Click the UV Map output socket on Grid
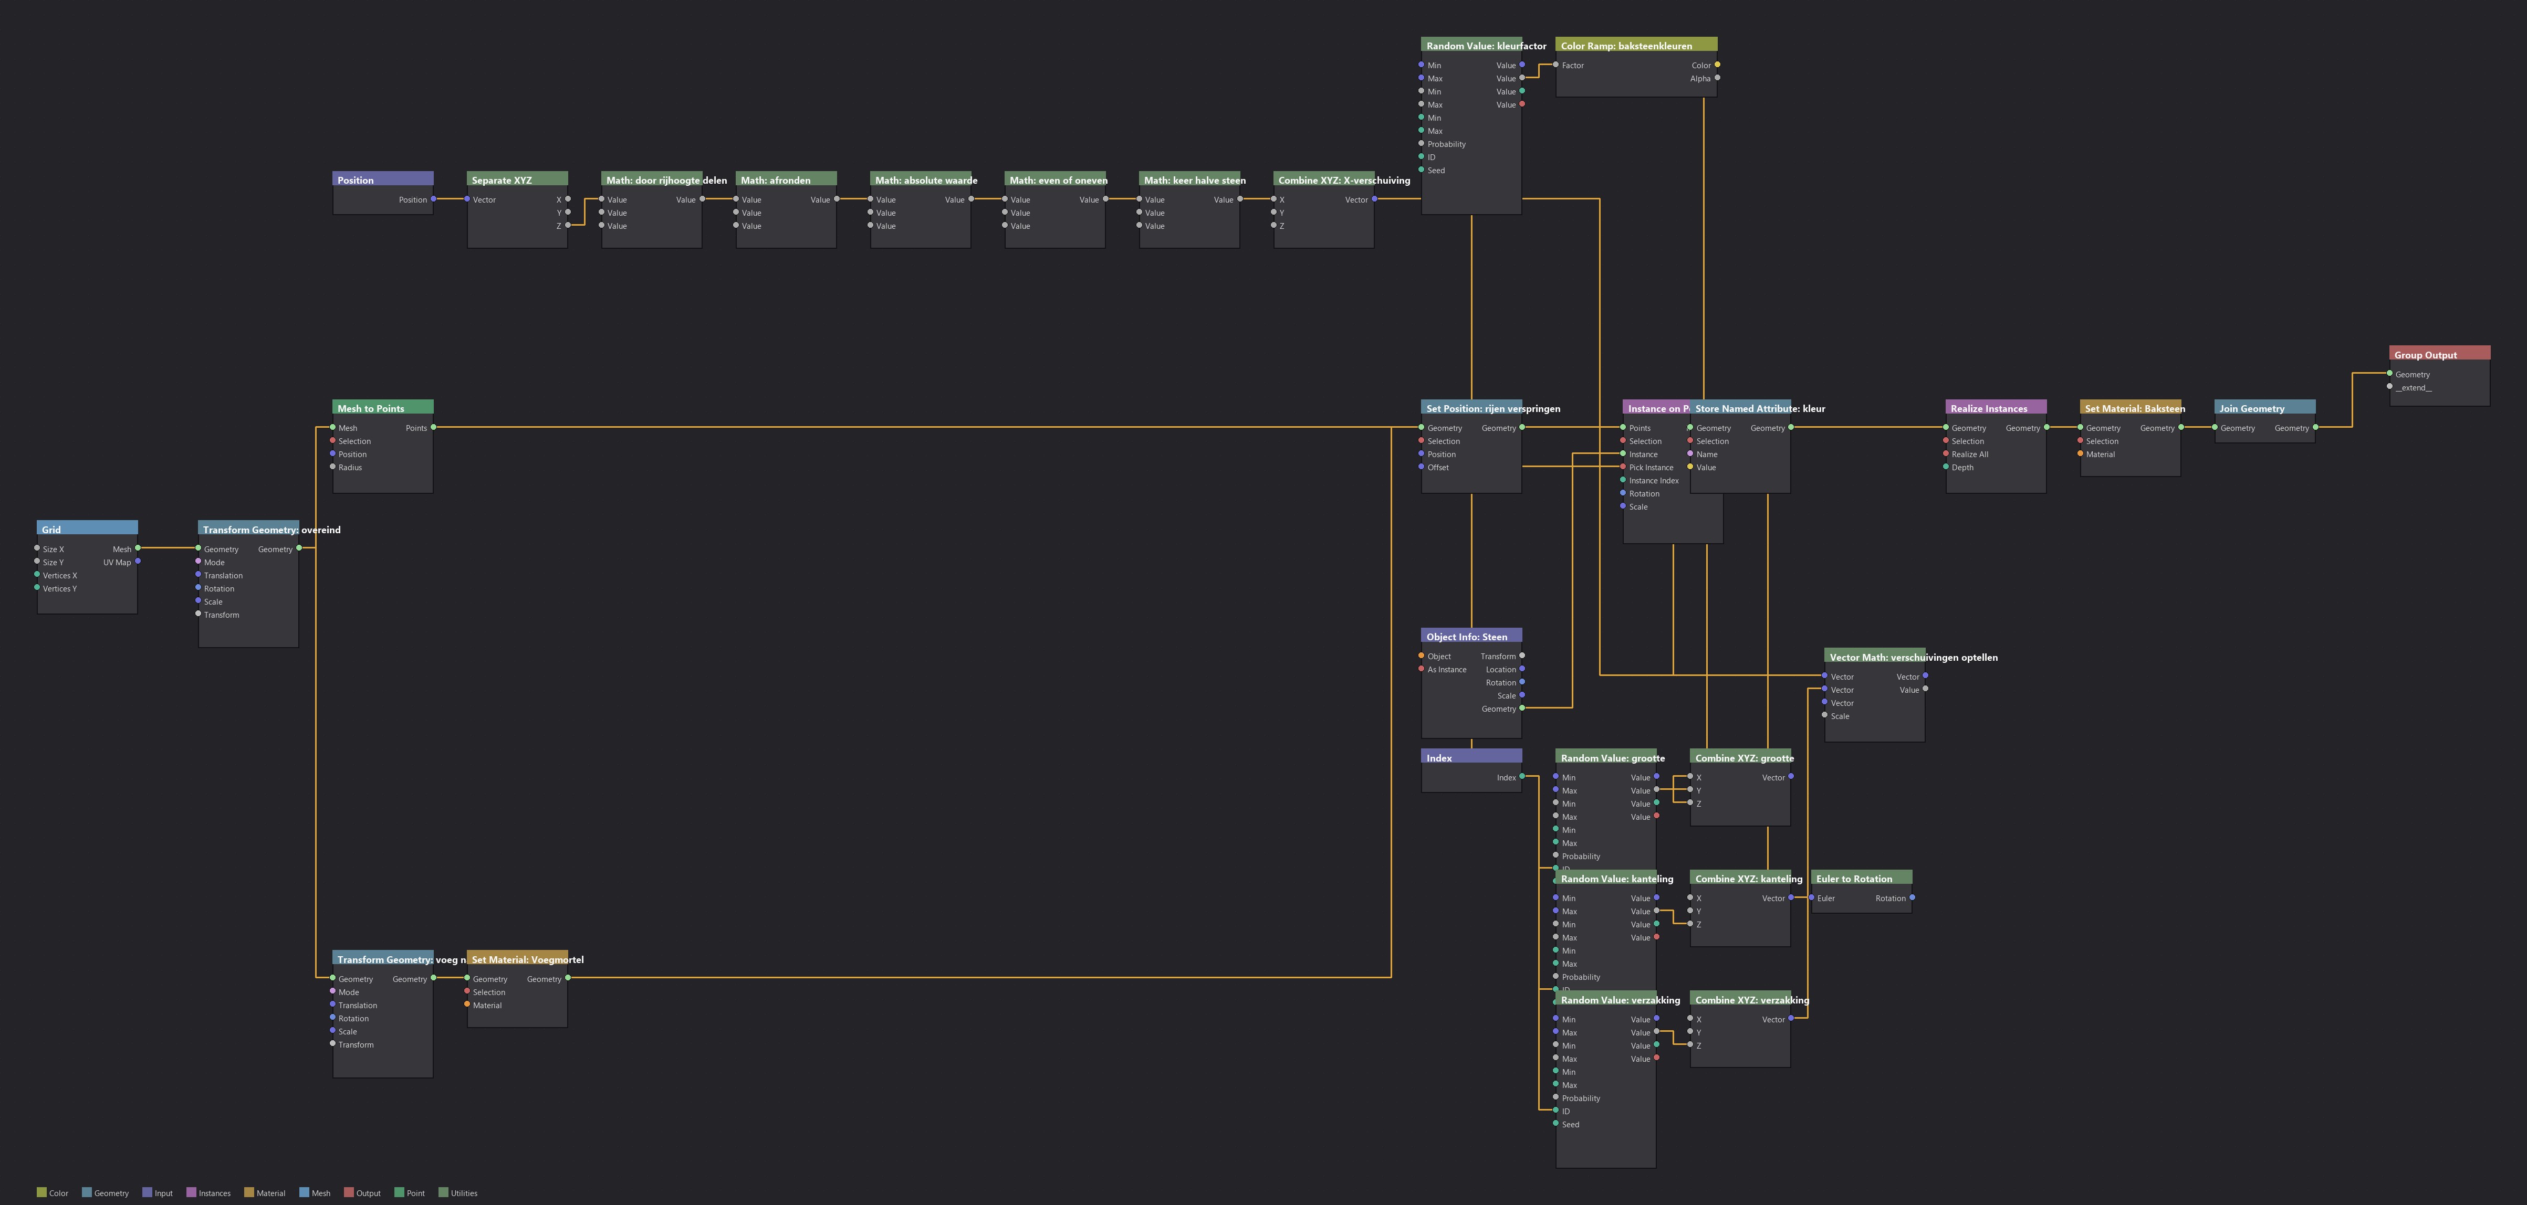This screenshot has width=2527, height=1205. pos(138,561)
